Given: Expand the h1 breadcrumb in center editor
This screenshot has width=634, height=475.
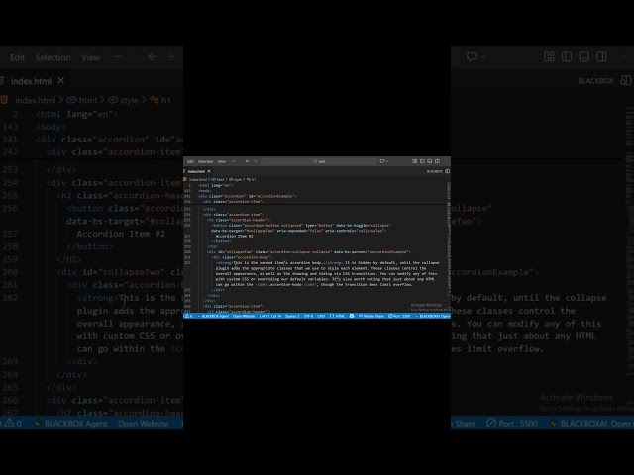Looking at the screenshot, I should pyautogui.click(x=251, y=180).
